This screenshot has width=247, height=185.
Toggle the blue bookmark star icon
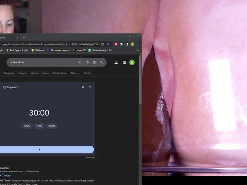click(x=108, y=44)
